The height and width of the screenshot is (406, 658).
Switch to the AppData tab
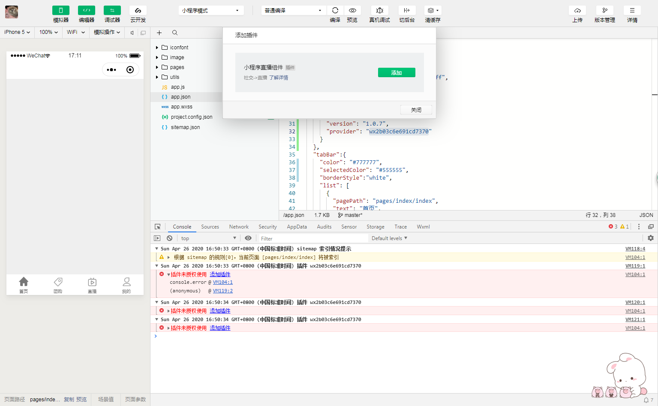297,227
